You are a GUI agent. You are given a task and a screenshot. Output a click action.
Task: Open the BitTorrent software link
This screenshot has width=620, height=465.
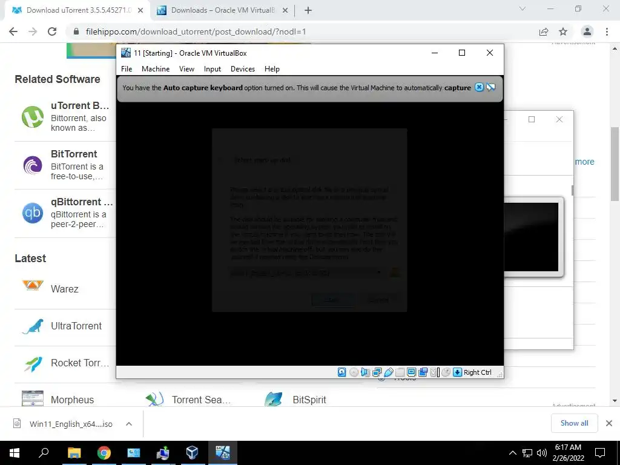point(74,154)
